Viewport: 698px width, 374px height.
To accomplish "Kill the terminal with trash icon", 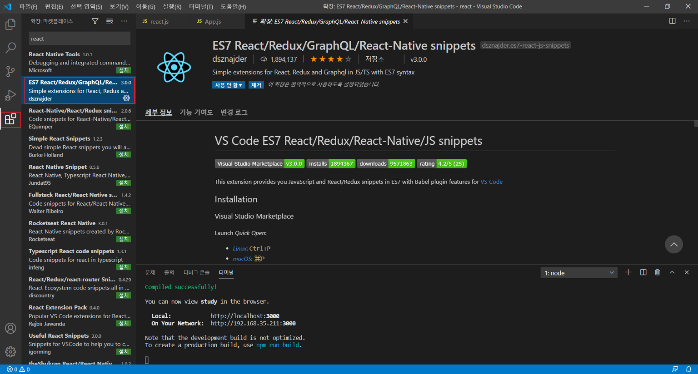I will point(658,272).
